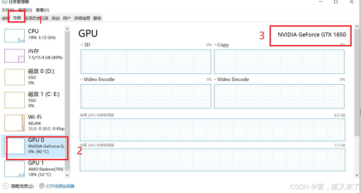This screenshot has height=193, width=361.
Task: Collapse details with the 简略信息 chevron icon
Action: click(6, 186)
